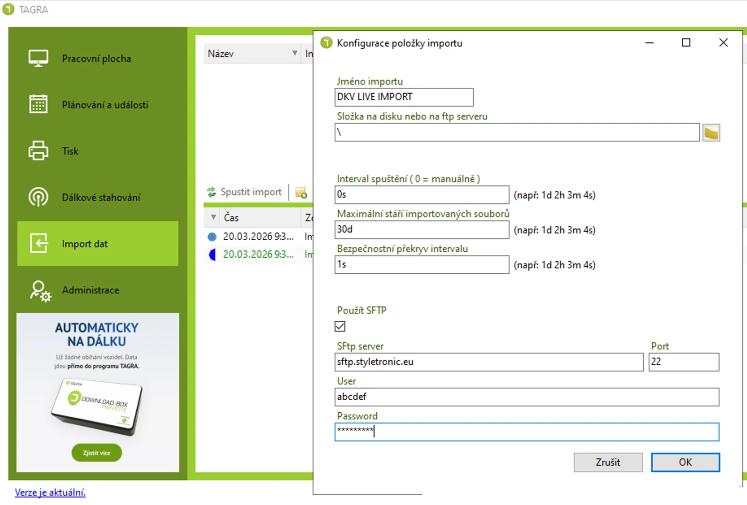
Task: Click the dialog's TAGRA logo icon
Action: click(x=326, y=43)
